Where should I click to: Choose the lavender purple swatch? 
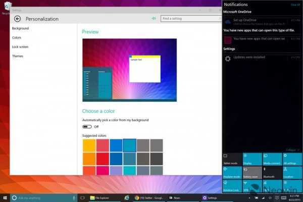[x=116, y=171]
